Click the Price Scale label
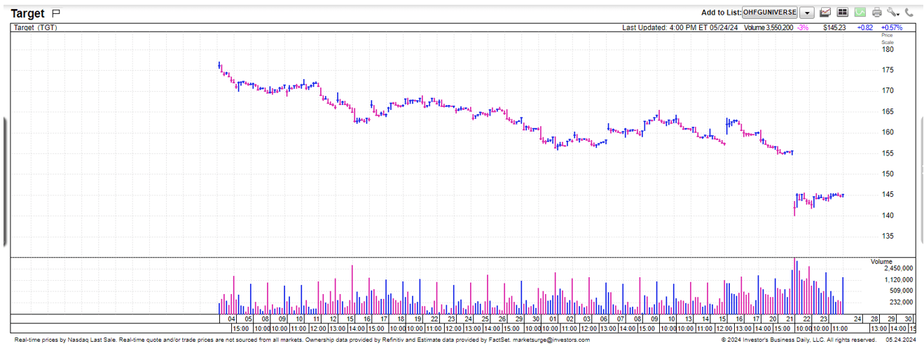The height and width of the screenshot is (348, 924). coord(888,39)
